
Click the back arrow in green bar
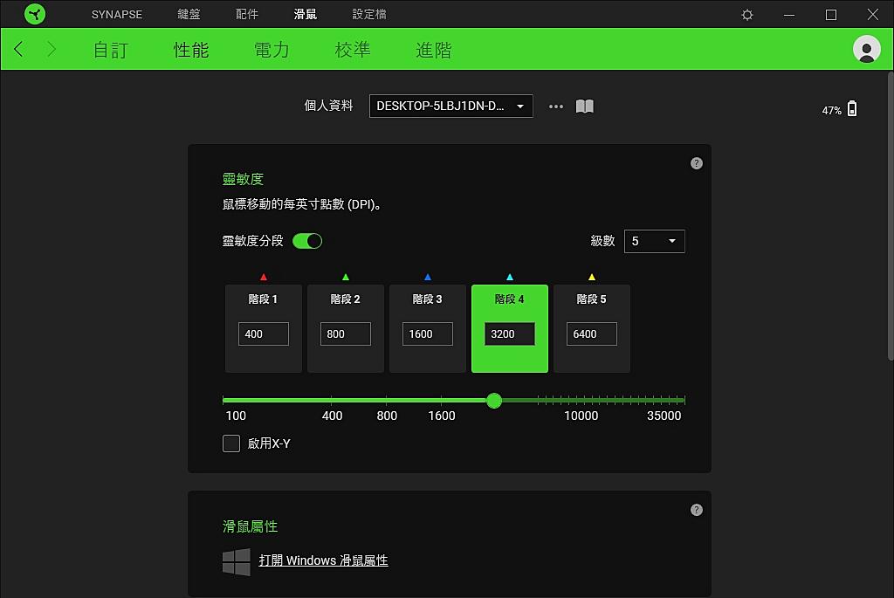[x=19, y=50]
